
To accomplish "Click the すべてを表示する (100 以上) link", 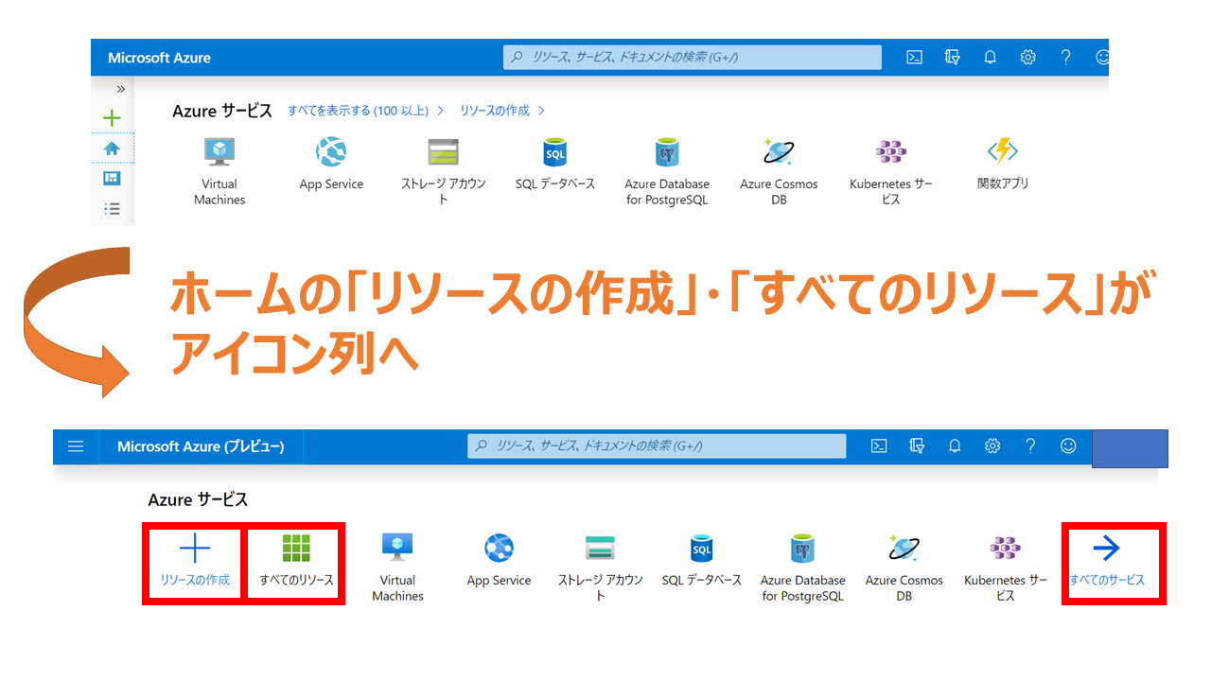I will [x=360, y=111].
